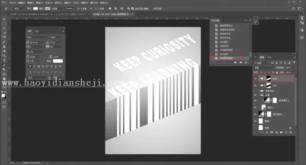Delete layer trash icon in Layers panel
The width and height of the screenshot is (306, 165).
click(x=290, y=132)
